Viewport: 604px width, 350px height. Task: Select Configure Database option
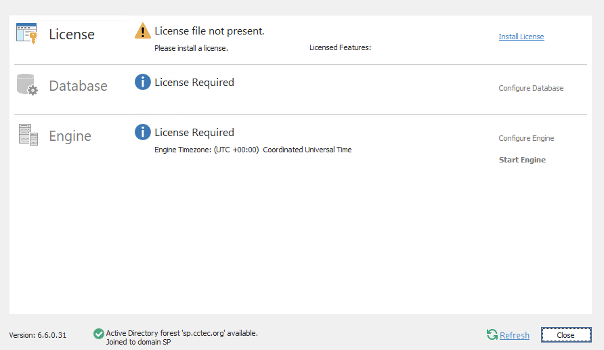531,88
